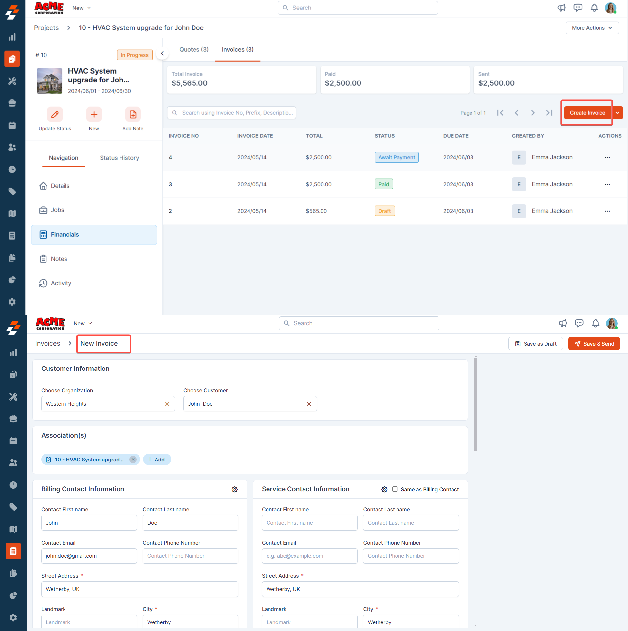Clear the Western Heights organization selection
This screenshot has height=631, width=628.
[x=167, y=404]
